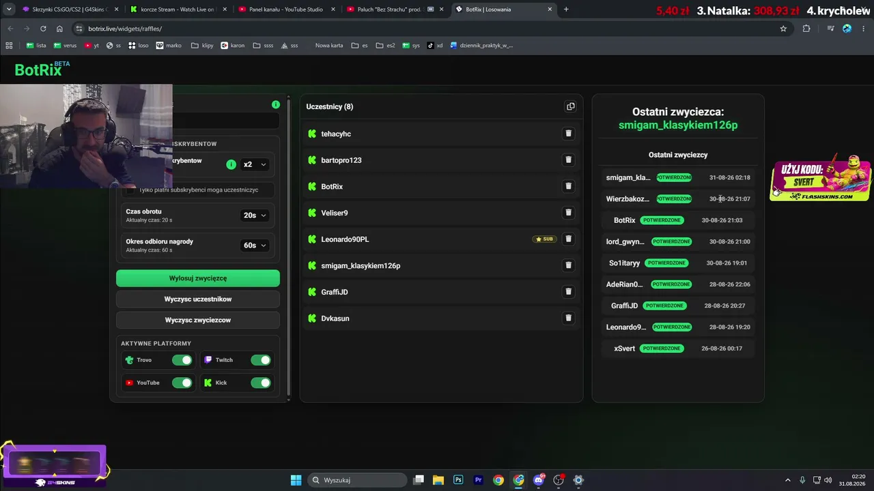This screenshot has width=874, height=491.
Task: Click the info icon beside the x2 multiplier
Action: click(x=231, y=164)
